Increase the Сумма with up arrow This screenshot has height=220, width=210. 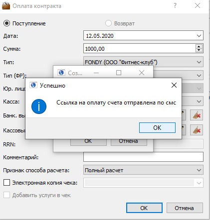click(x=199, y=46)
